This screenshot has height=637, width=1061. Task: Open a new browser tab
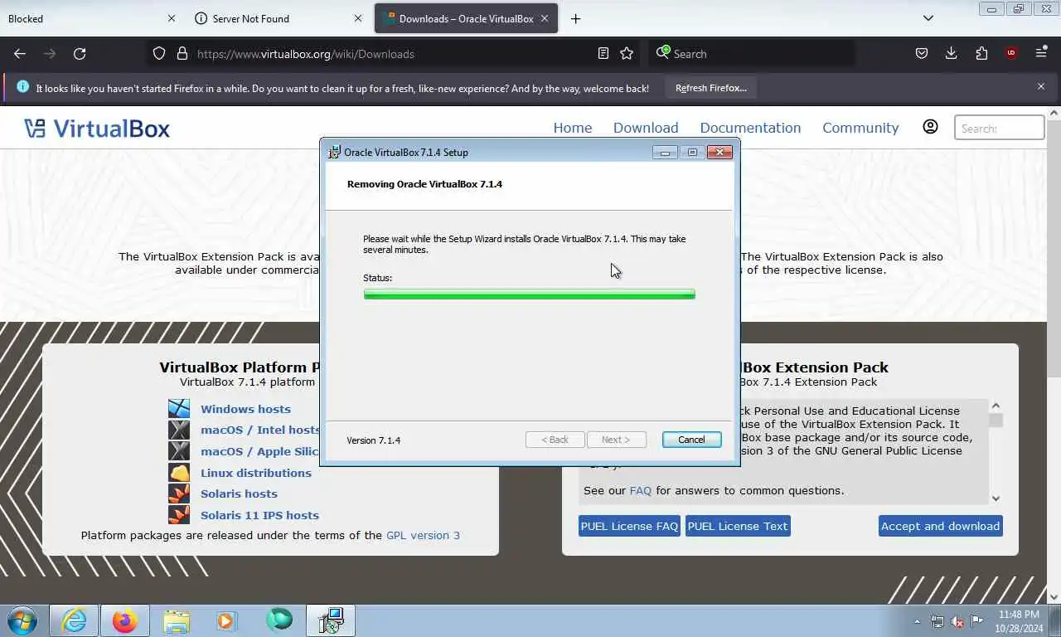[x=576, y=18]
